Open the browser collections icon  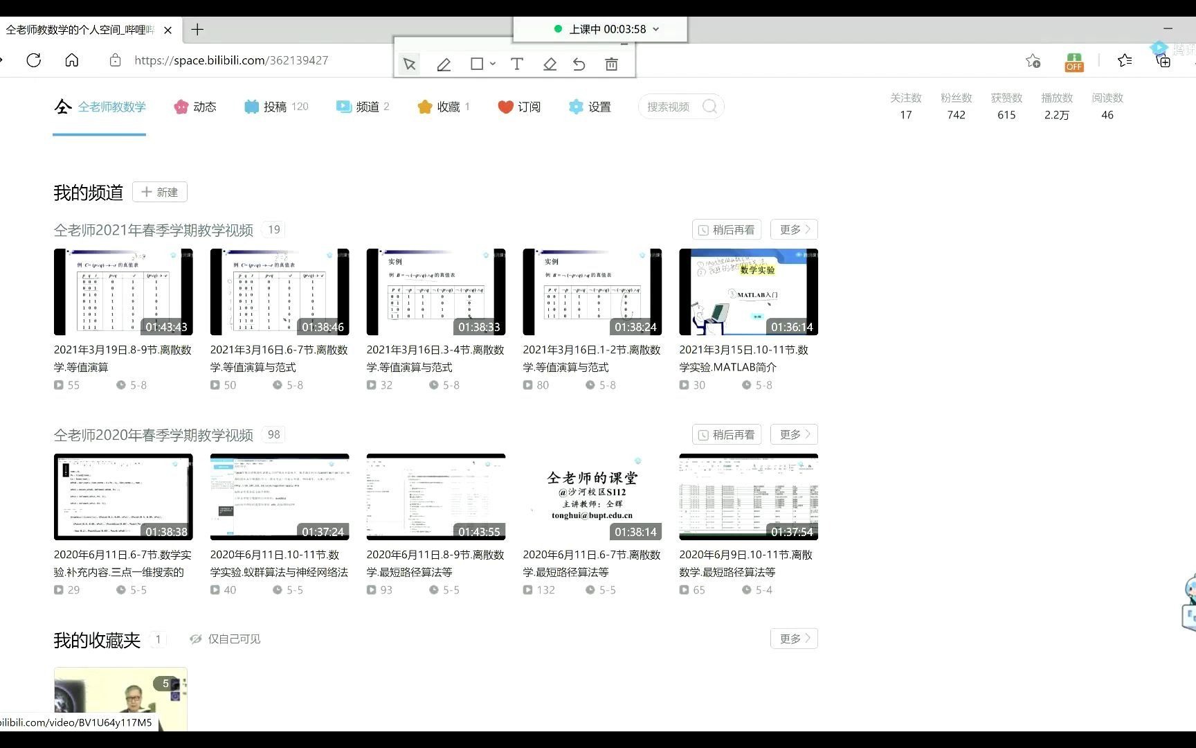tap(1163, 61)
